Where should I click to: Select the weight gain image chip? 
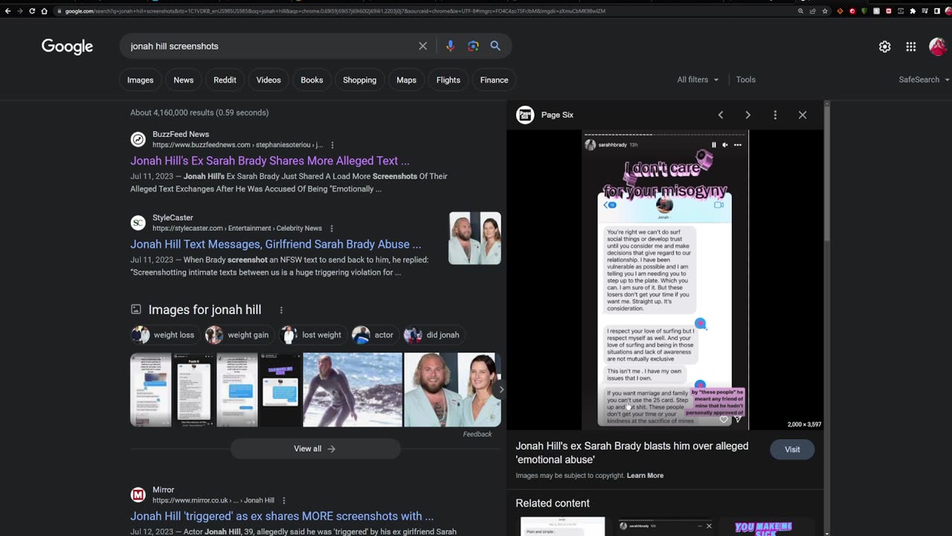click(x=238, y=335)
